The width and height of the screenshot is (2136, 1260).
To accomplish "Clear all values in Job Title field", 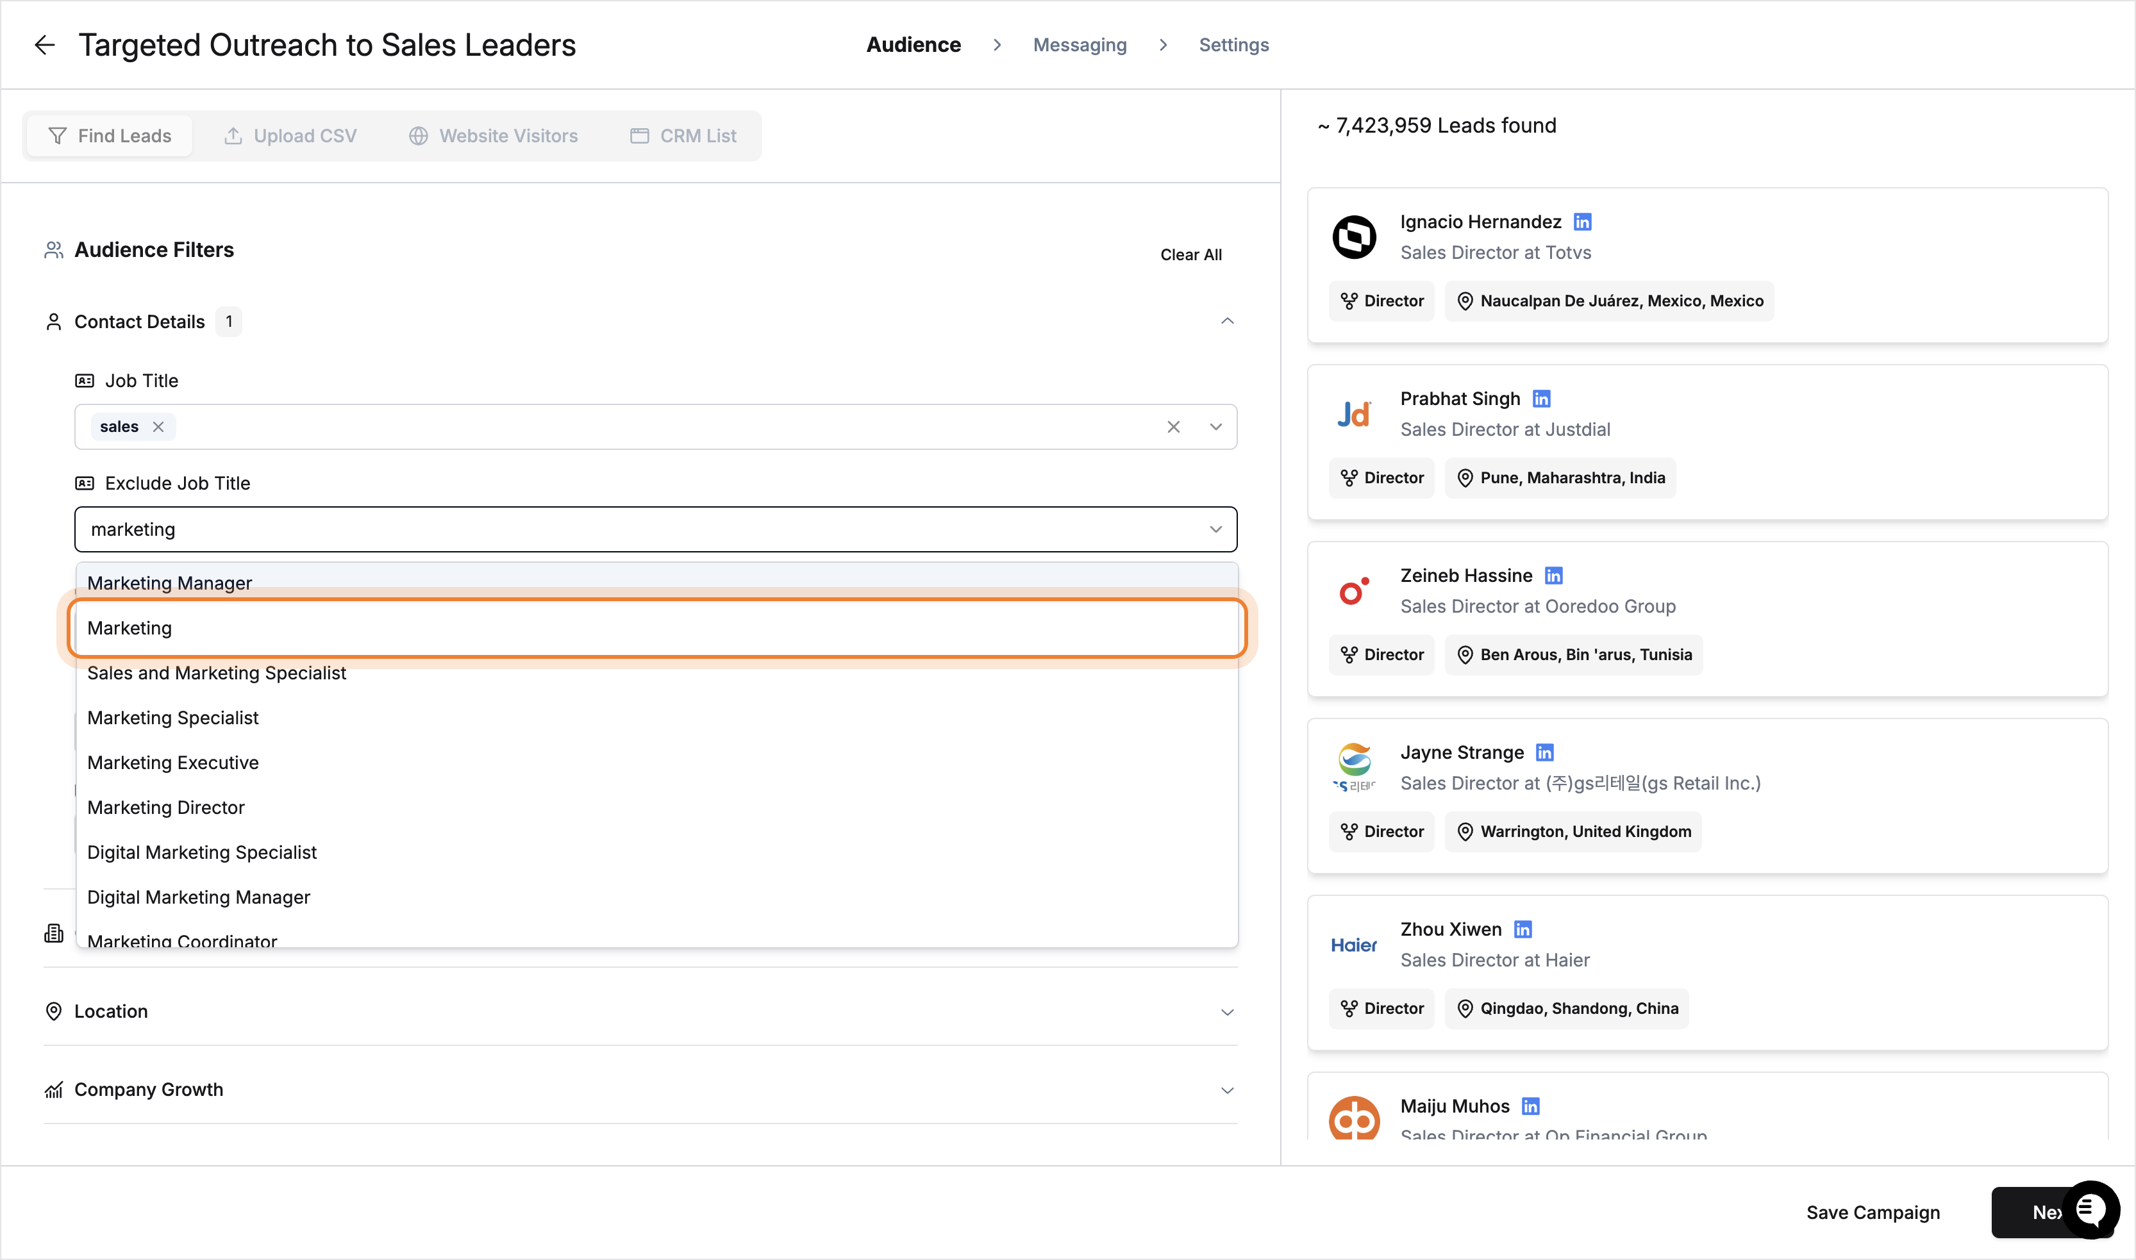I will 1173,427.
